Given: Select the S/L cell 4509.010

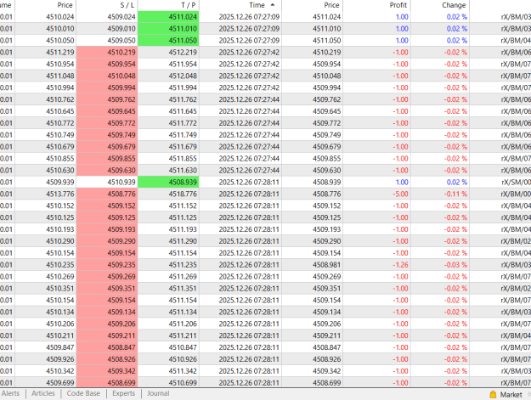Looking at the screenshot, I should (107, 29).
